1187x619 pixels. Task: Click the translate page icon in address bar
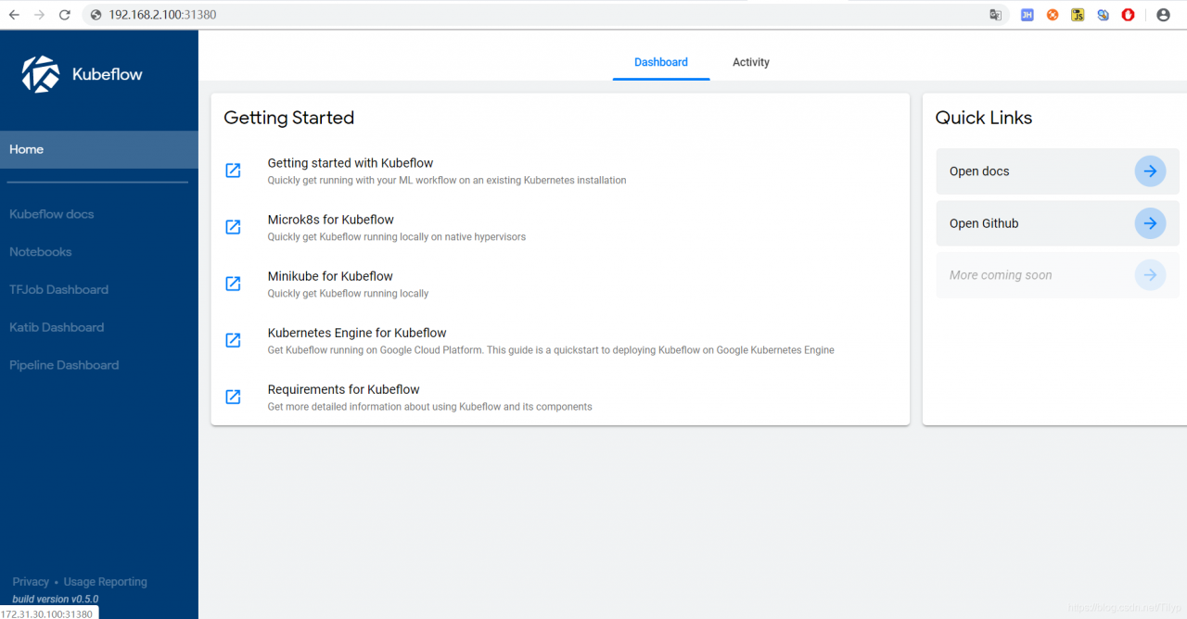click(x=995, y=15)
